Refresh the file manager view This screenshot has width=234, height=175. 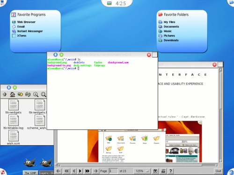(28, 94)
